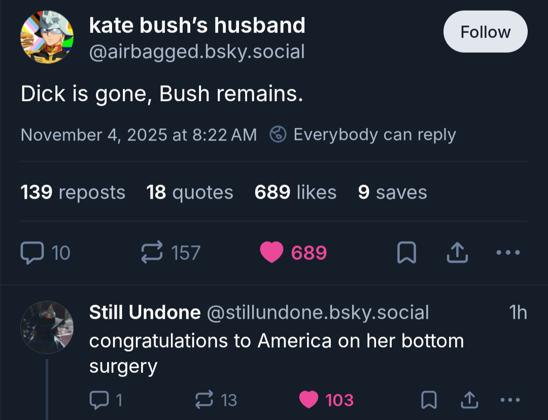
Task: Unlike the main post with 689 likes
Action: [272, 252]
